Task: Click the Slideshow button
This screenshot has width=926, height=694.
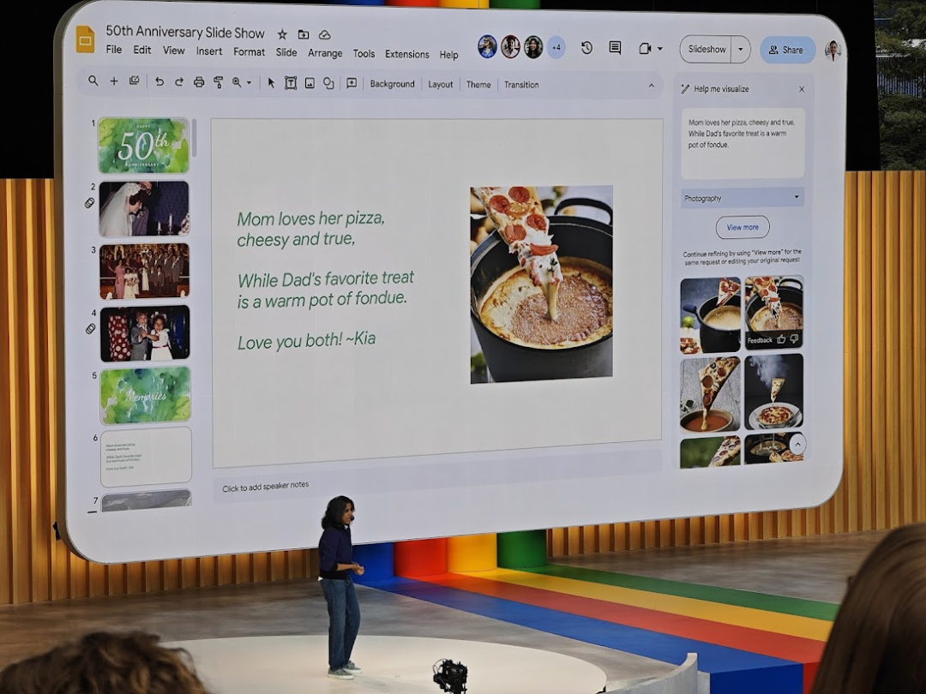Action: click(707, 50)
